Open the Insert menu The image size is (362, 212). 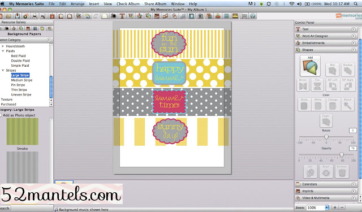(x=94, y=4)
